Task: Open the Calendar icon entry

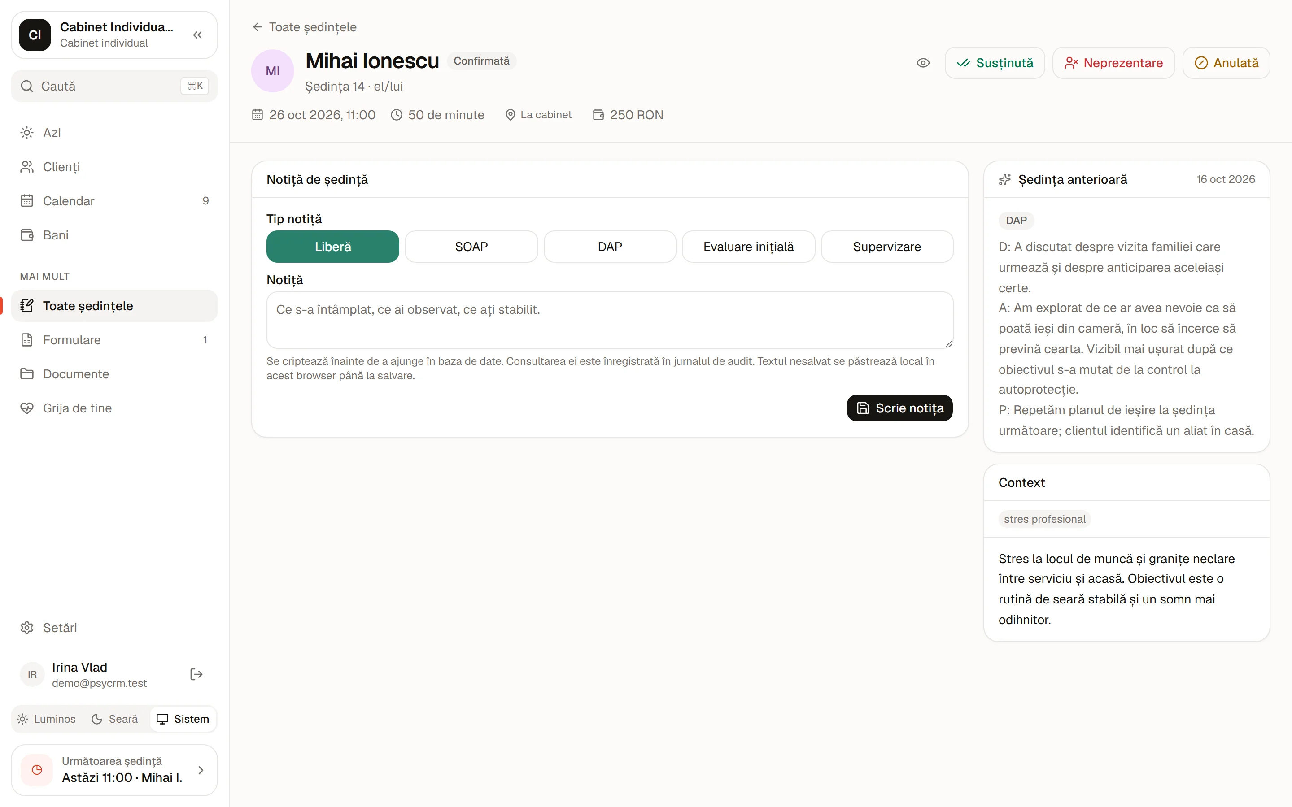Action: click(x=27, y=201)
